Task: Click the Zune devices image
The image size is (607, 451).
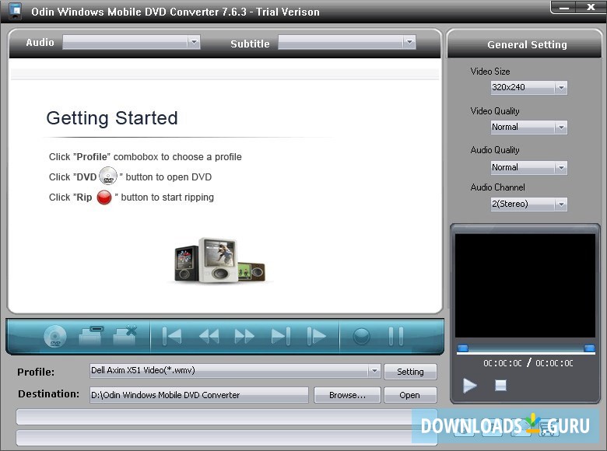Action: point(220,260)
